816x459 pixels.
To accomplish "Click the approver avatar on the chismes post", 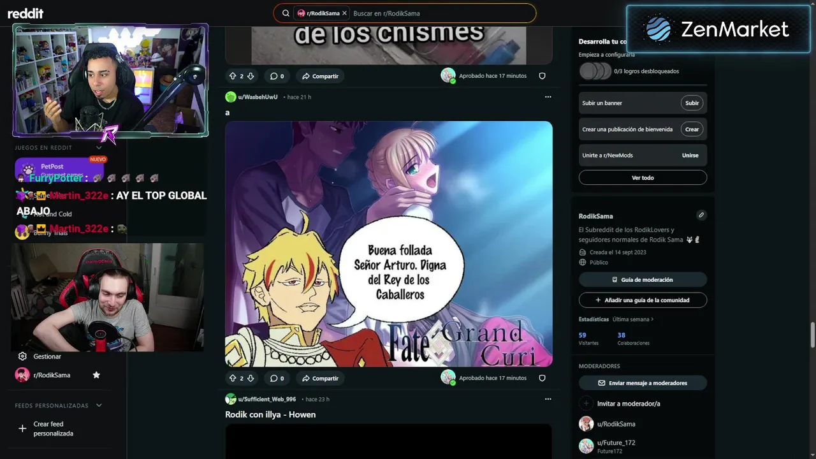I will [x=448, y=75].
